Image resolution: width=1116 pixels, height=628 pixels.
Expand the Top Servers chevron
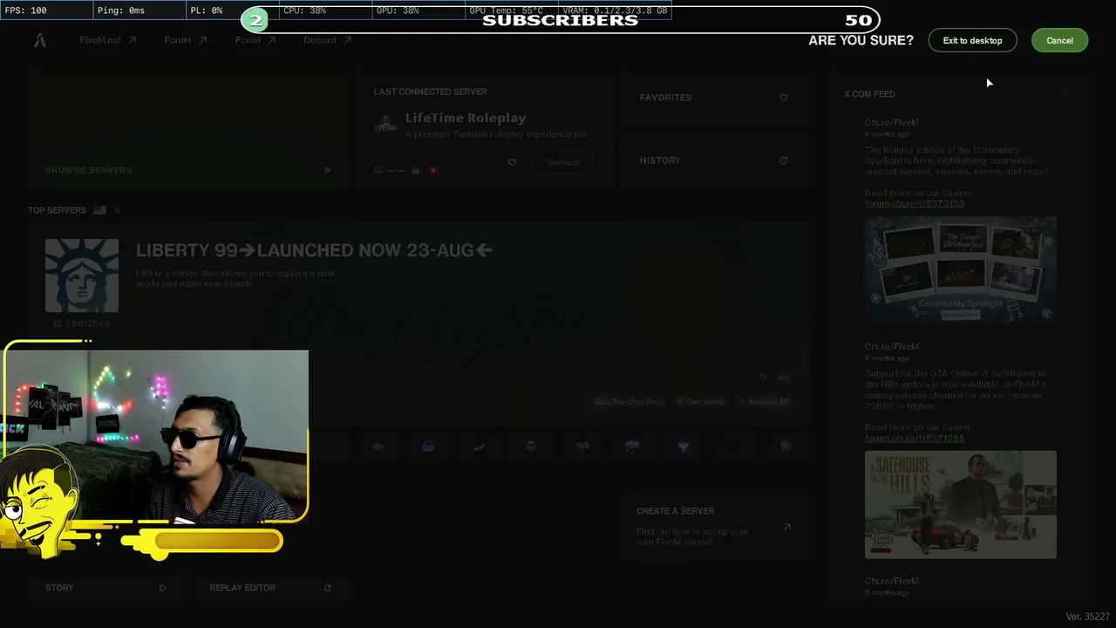[x=117, y=210]
